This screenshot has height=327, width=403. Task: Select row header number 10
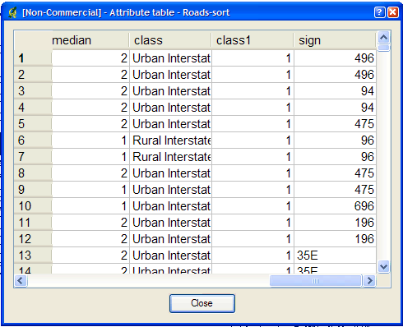pos(33,206)
